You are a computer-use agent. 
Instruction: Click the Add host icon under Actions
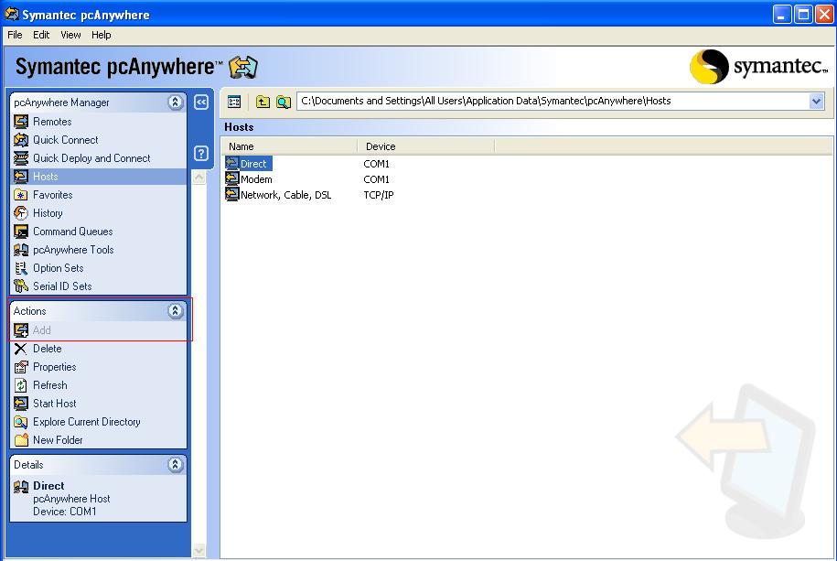click(x=21, y=330)
